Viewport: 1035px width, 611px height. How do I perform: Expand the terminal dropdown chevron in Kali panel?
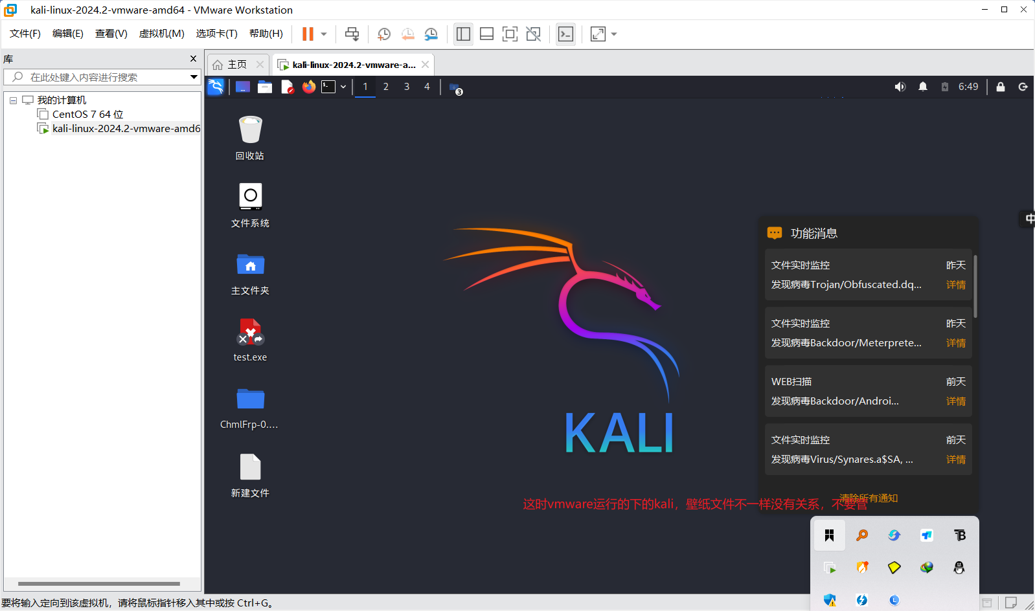point(343,87)
